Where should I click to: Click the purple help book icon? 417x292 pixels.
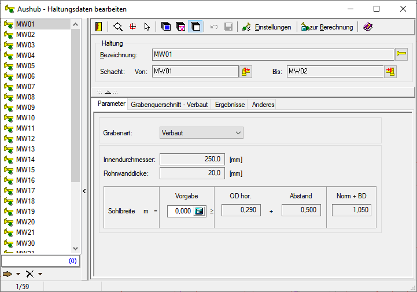[368, 27]
